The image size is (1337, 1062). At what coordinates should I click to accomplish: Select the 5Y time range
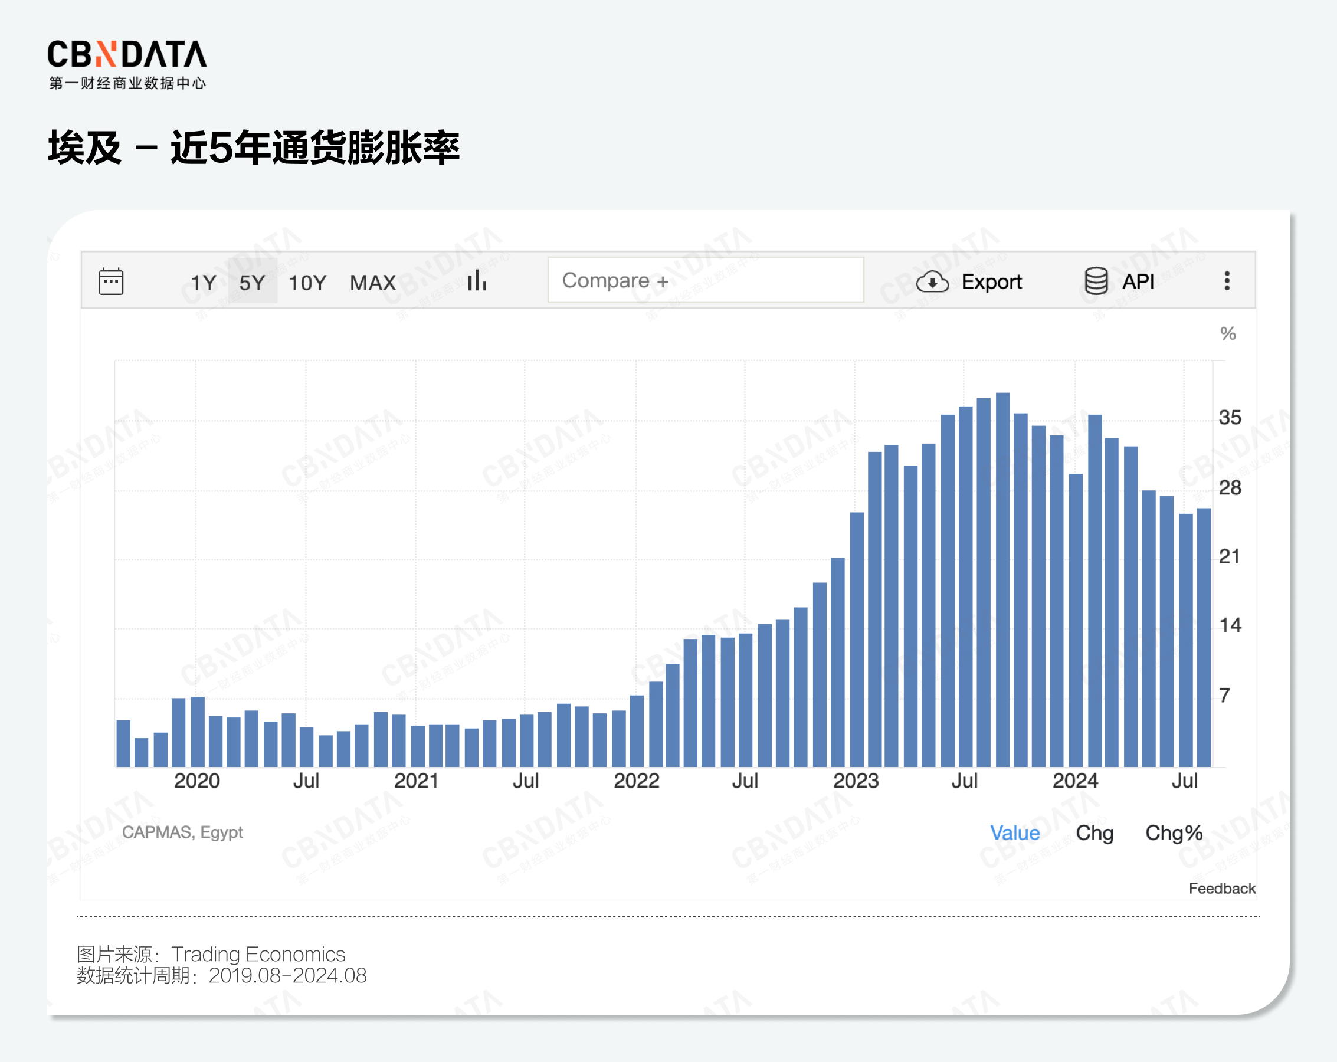(x=252, y=283)
